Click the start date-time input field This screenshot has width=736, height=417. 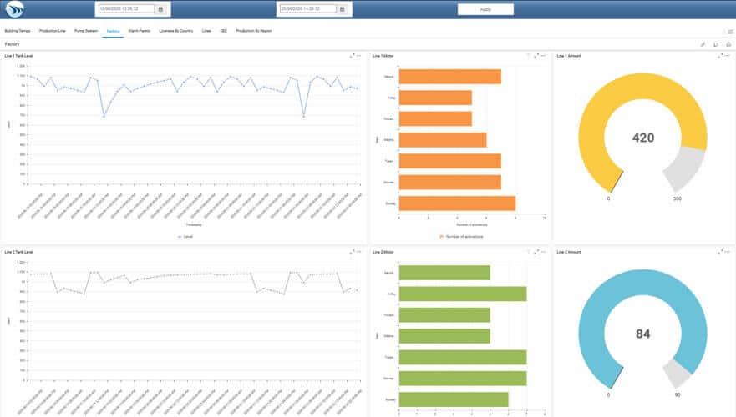pyautogui.click(x=125, y=9)
